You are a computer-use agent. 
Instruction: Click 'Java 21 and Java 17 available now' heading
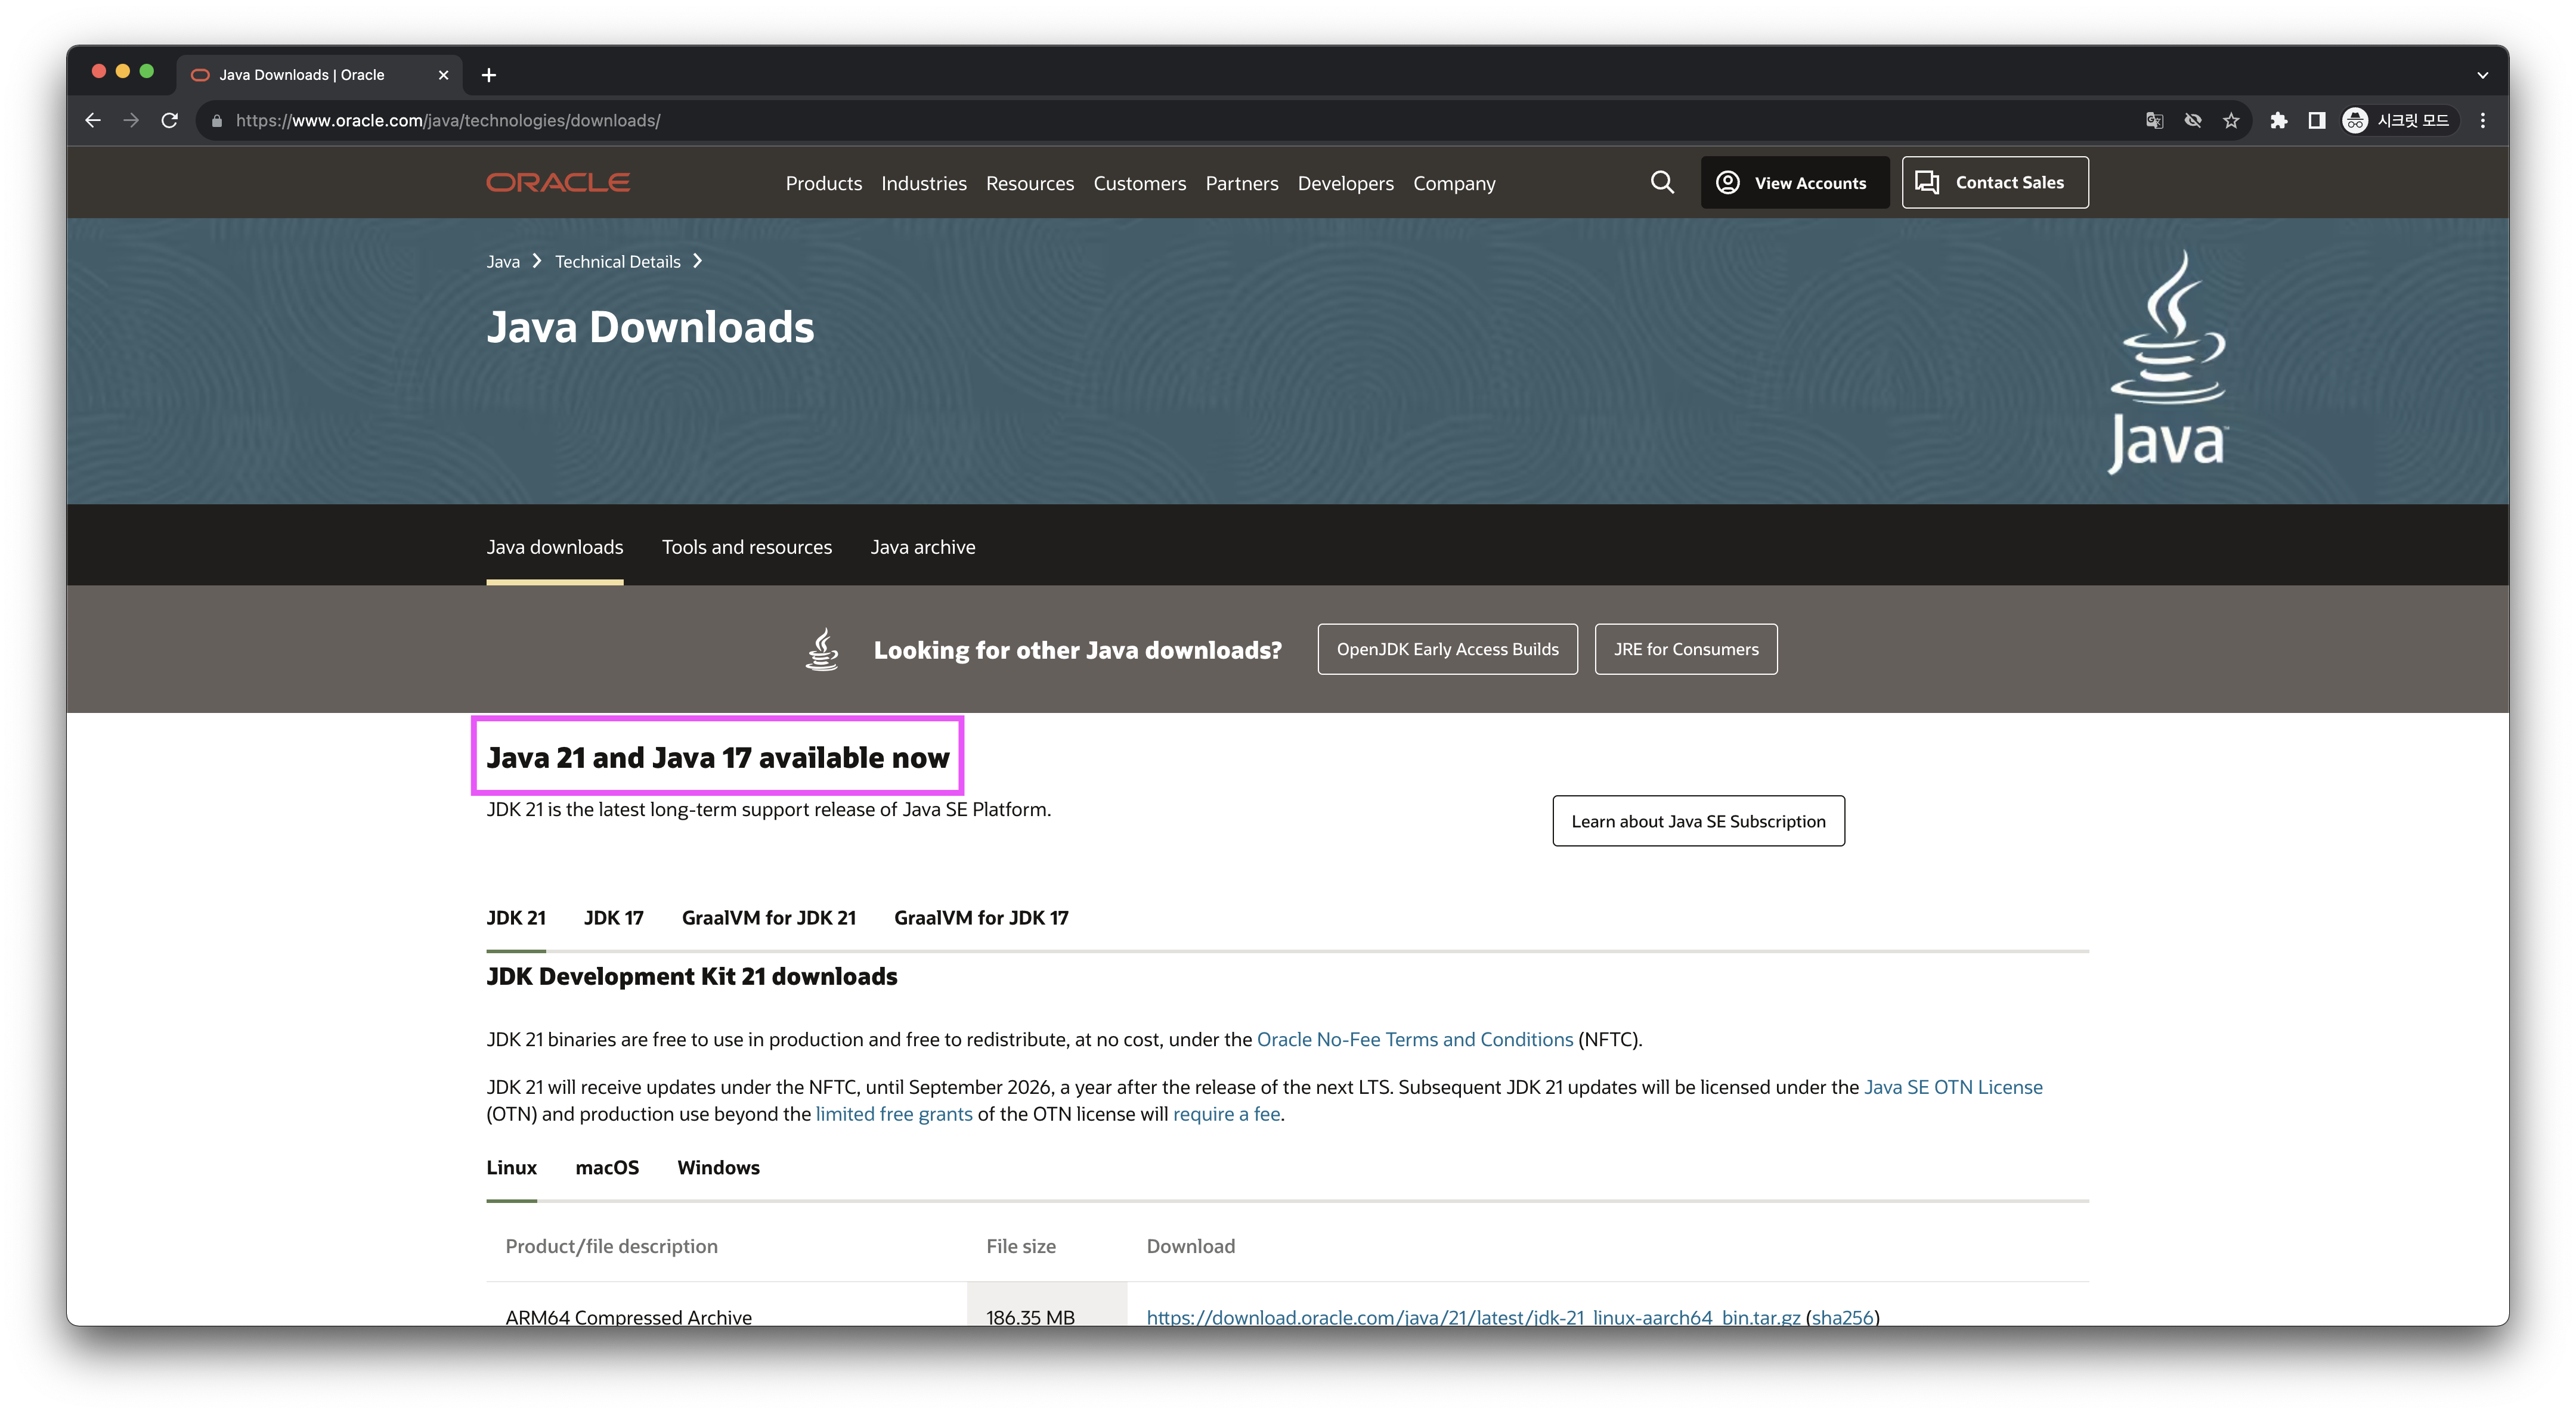717,757
